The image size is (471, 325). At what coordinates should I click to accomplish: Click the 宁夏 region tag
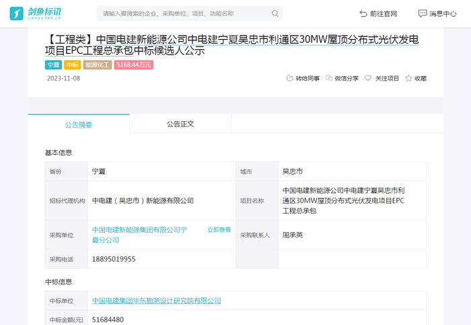pos(53,65)
